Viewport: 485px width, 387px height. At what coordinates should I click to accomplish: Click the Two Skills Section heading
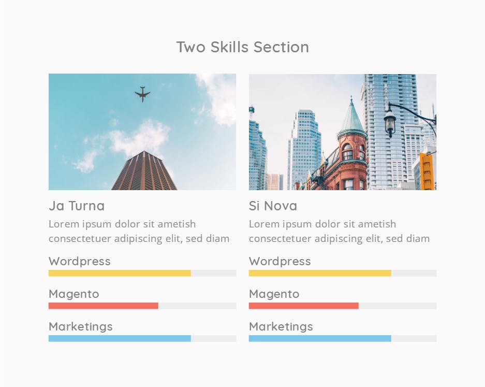pos(242,47)
